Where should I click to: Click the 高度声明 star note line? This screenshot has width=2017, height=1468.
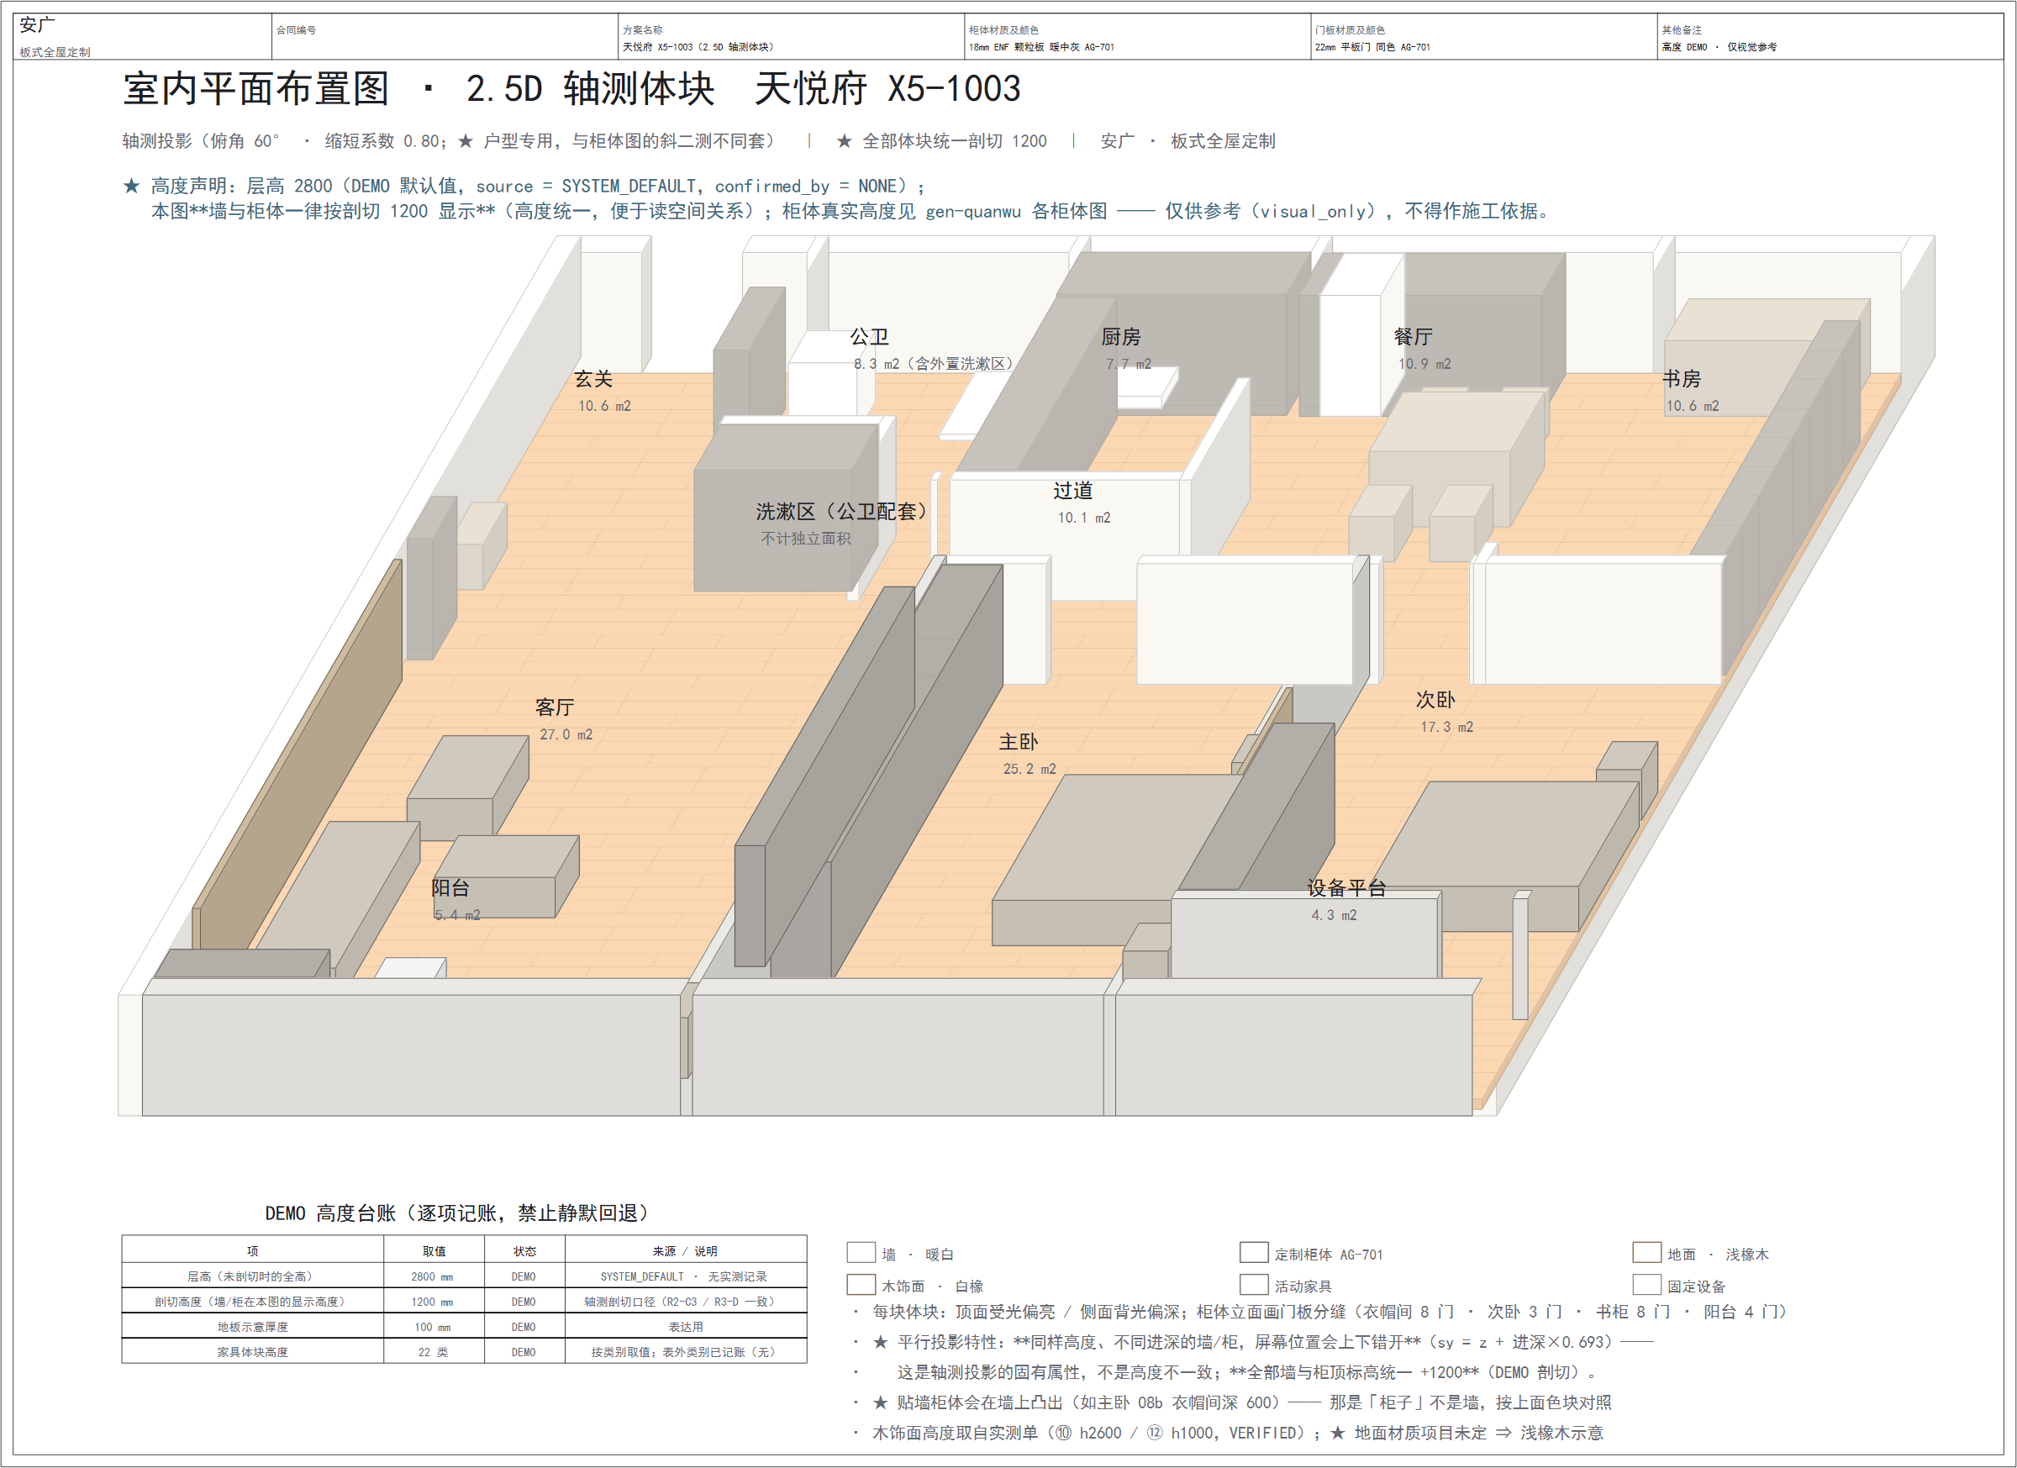pos(524,186)
